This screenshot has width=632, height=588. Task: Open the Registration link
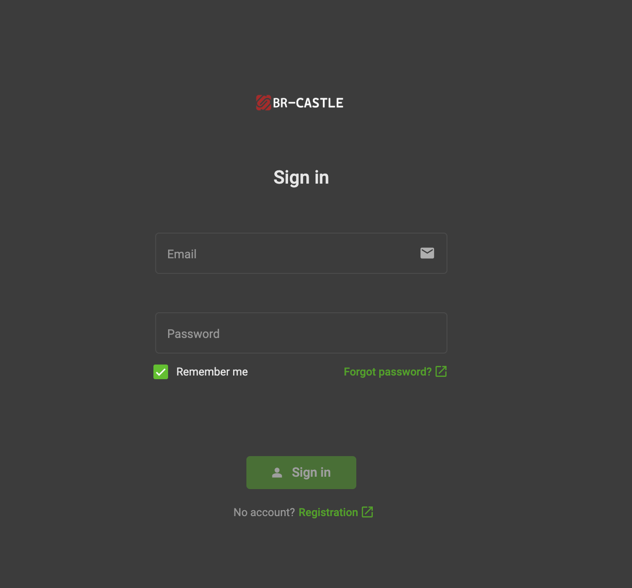pyautogui.click(x=328, y=512)
